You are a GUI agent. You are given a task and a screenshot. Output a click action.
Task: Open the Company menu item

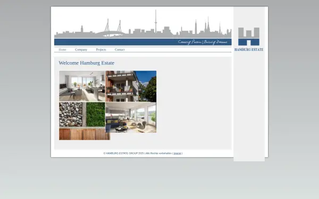pos(81,49)
